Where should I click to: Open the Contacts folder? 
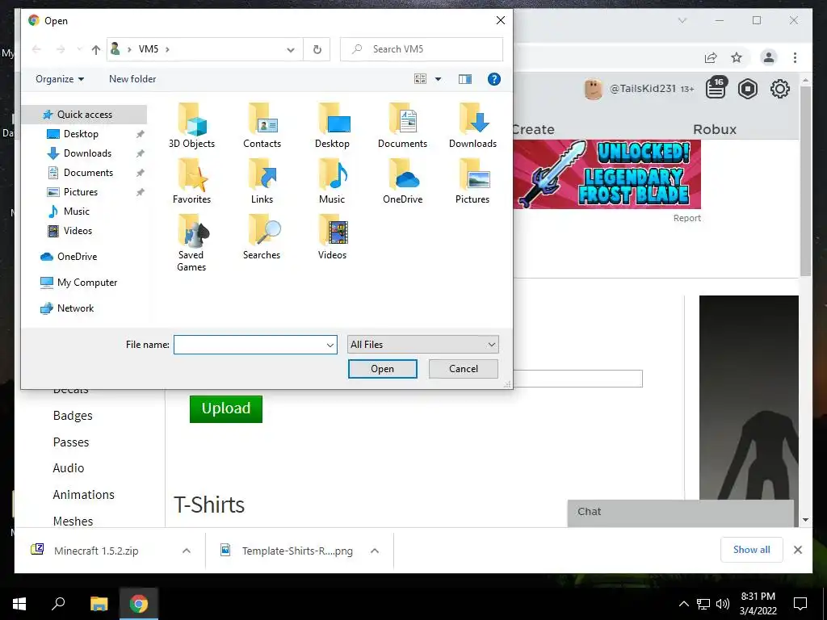click(262, 127)
